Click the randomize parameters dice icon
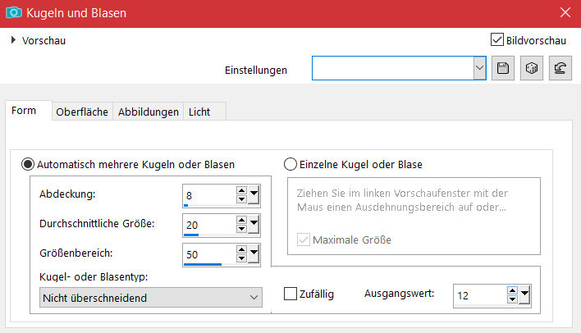The height and width of the screenshot is (333, 581). pyautogui.click(x=531, y=69)
